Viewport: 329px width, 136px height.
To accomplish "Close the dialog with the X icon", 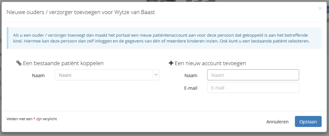I will pos(320,8).
